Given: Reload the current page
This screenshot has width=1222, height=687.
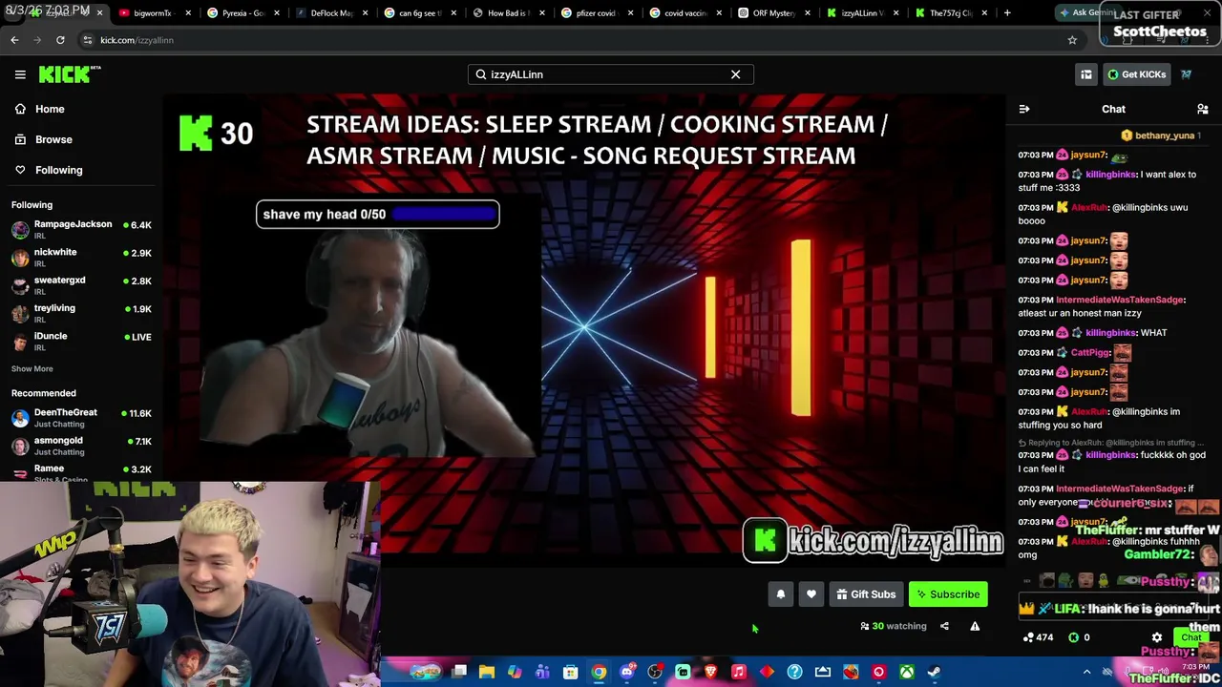Looking at the screenshot, I should coord(60,40).
